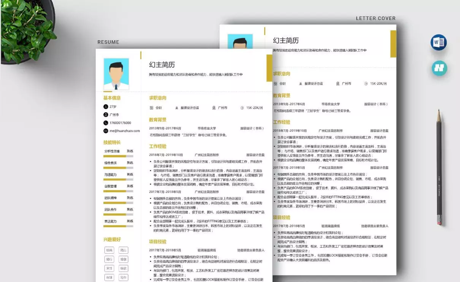Click the location icon in the 基本信息 sidebar
460x282 pixels.
click(x=106, y=115)
